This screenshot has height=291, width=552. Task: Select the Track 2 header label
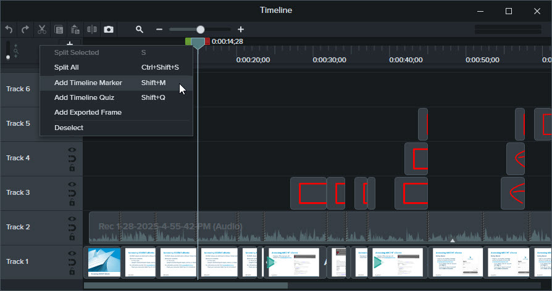(x=18, y=227)
